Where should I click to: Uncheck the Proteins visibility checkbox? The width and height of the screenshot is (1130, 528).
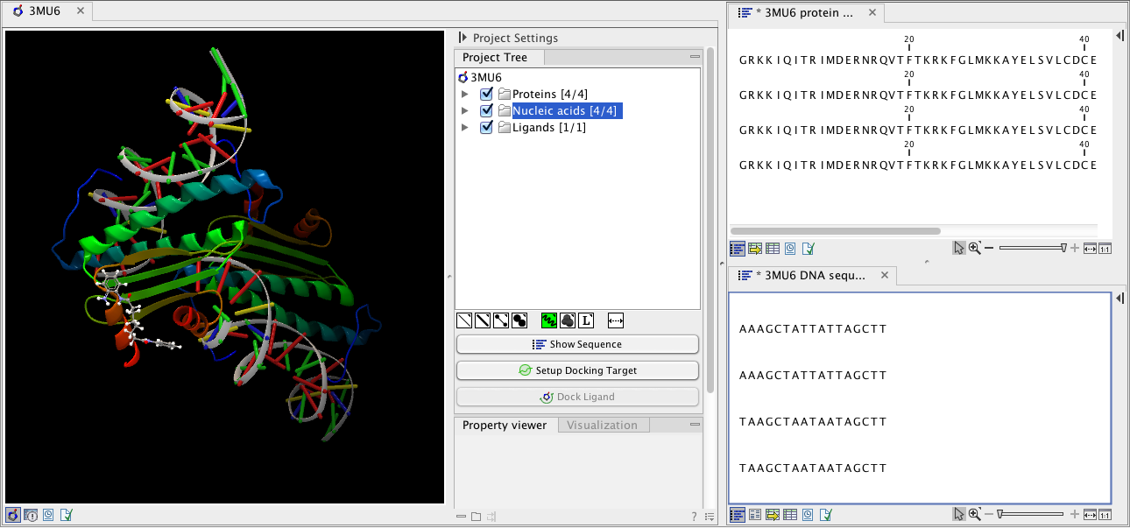pos(485,94)
